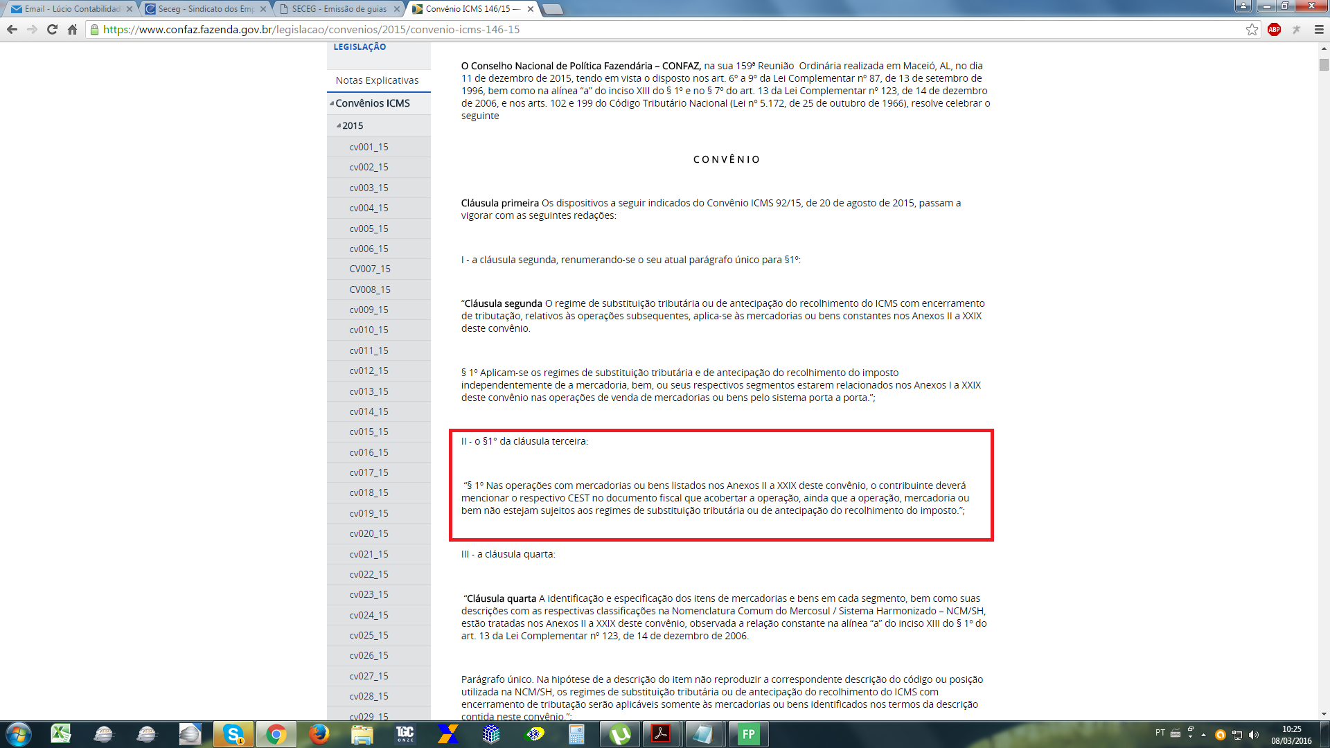Switch to SECEG - Emissão de guias tab

(x=338, y=9)
